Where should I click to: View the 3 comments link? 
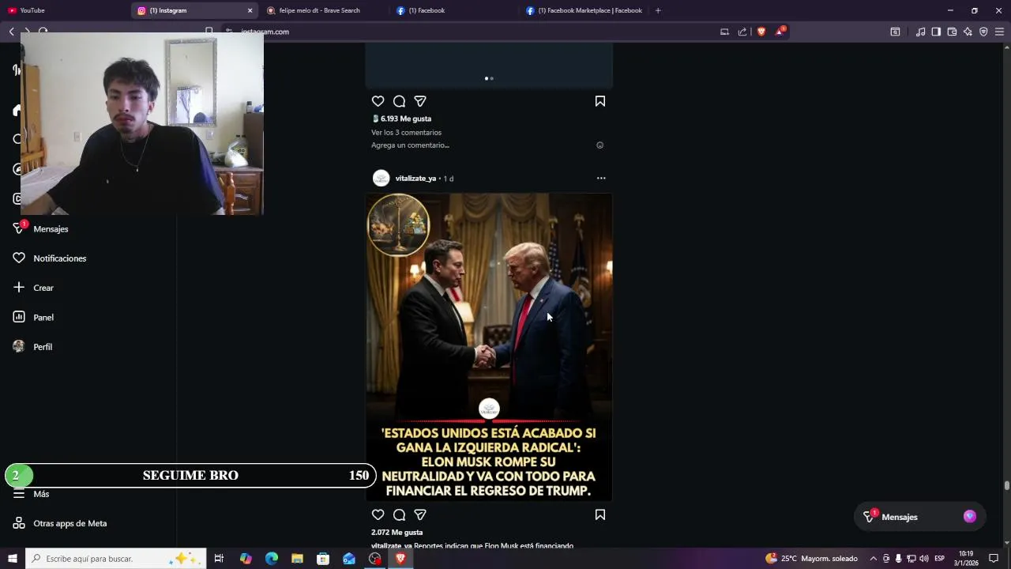click(x=406, y=132)
